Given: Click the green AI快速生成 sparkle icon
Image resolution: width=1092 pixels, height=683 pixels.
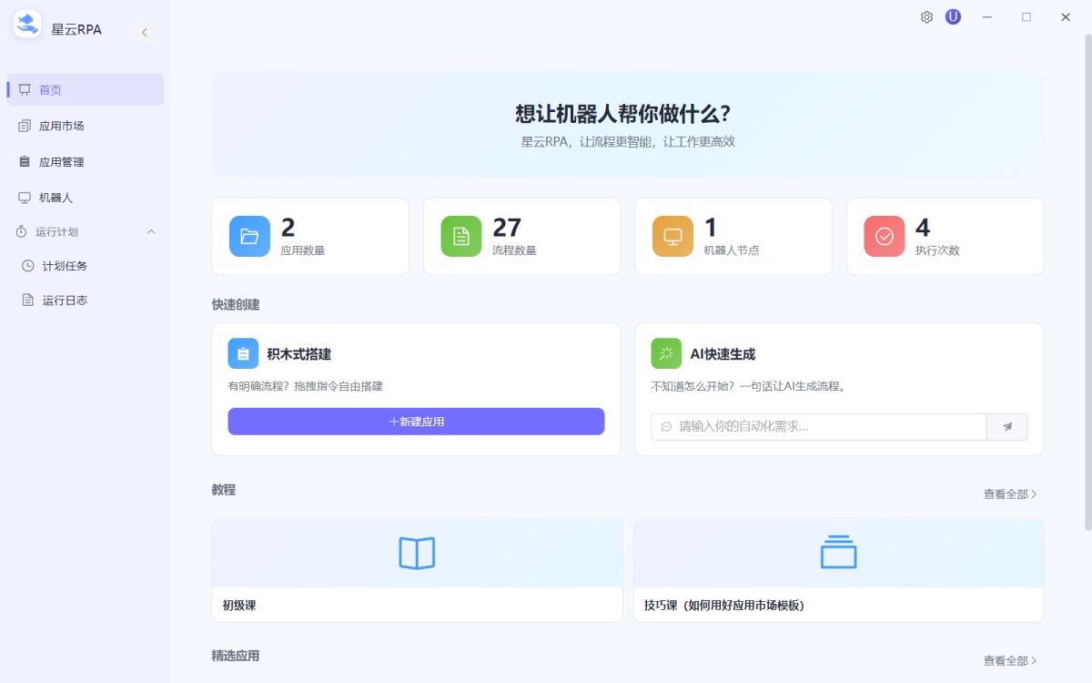Looking at the screenshot, I should point(666,353).
